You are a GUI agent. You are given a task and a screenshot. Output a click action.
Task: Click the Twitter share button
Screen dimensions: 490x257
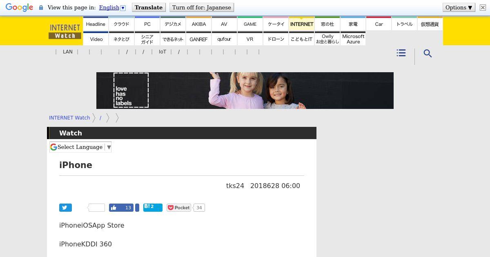[65, 208]
